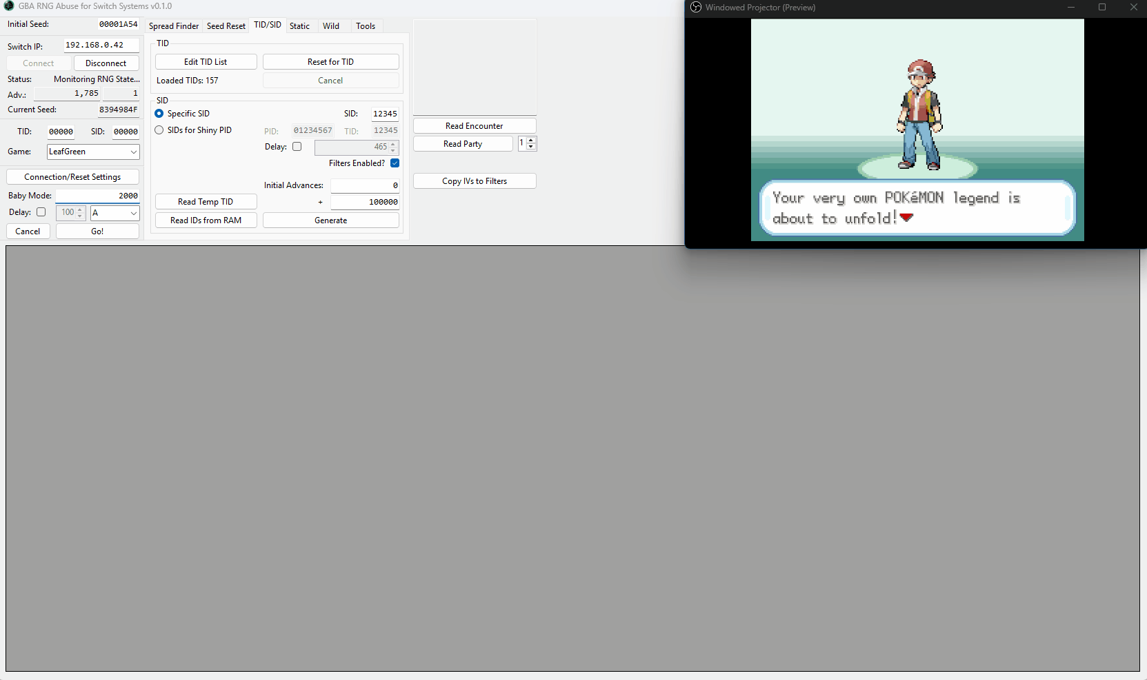Click the OBS icon in Windowed Projector title bar
Image resolution: width=1147 pixels, height=680 pixels.
click(696, 8)
